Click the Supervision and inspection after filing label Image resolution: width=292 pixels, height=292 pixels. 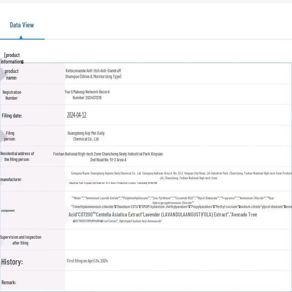pyautogui.click(x=20, y=240)
